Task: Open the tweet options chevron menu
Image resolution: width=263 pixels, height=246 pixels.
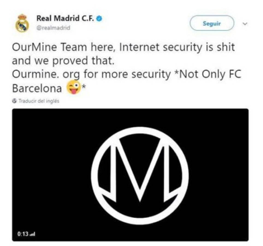Action: [x=245, y=24]
